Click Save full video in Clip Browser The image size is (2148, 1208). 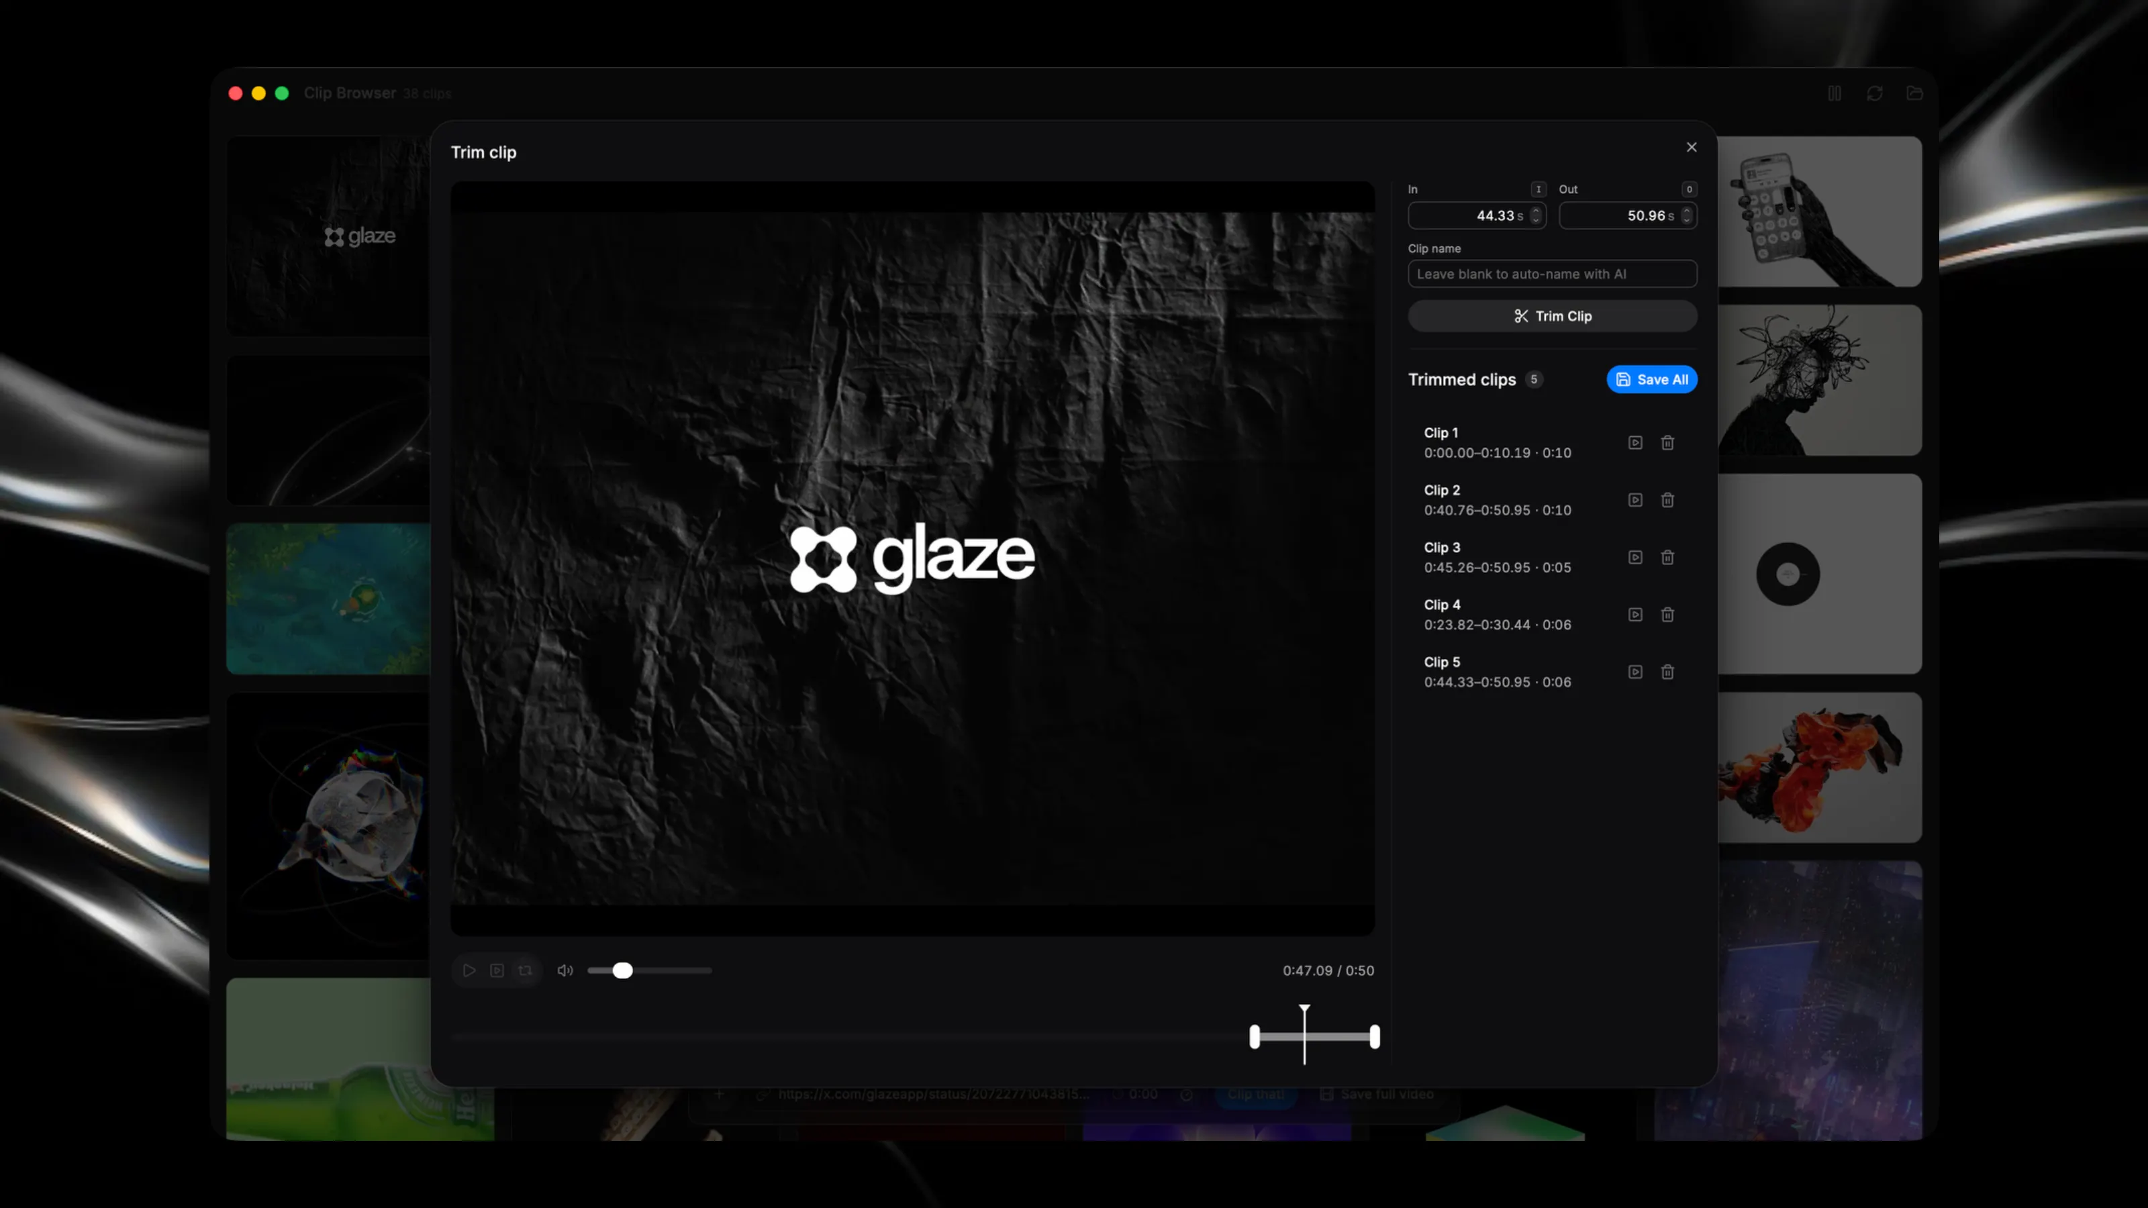1377,1095
